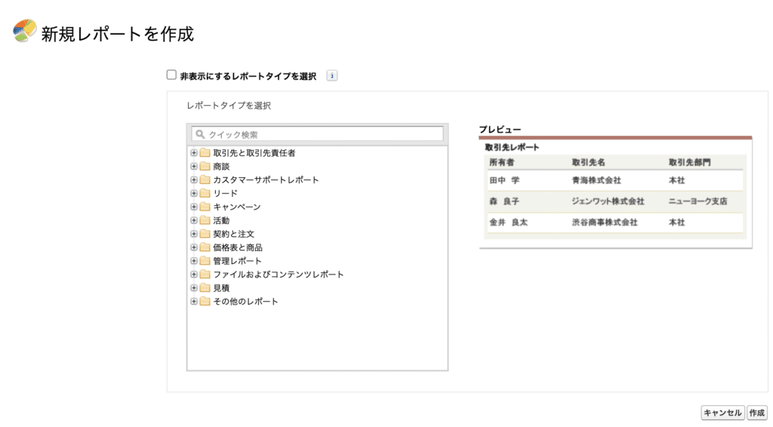773x427 pixels.
Task: Expand the 取引先と取引先責任者 tree node
Action: (x=194, y=153)
